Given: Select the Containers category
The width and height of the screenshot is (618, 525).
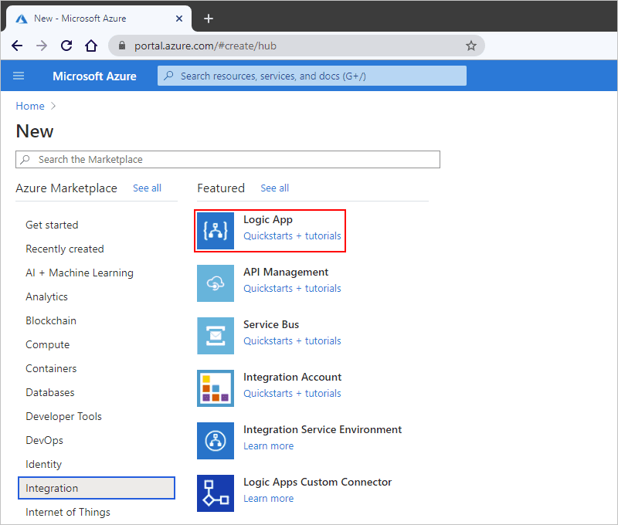Looking at the screenshot, I should coord(51,368).
